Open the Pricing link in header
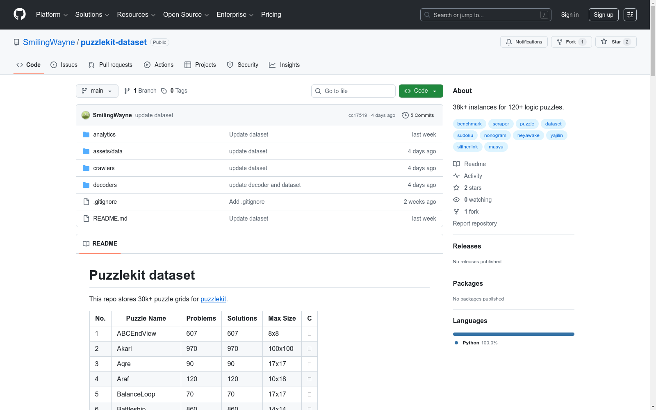 click(271, 15)
